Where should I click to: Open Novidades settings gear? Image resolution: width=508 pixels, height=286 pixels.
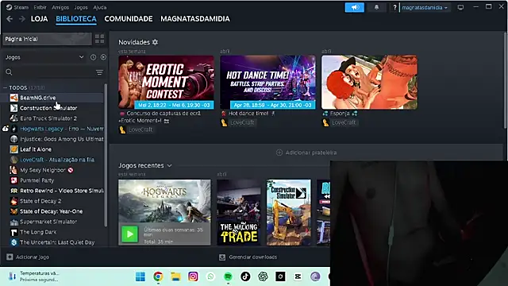(x=156, y=42)
